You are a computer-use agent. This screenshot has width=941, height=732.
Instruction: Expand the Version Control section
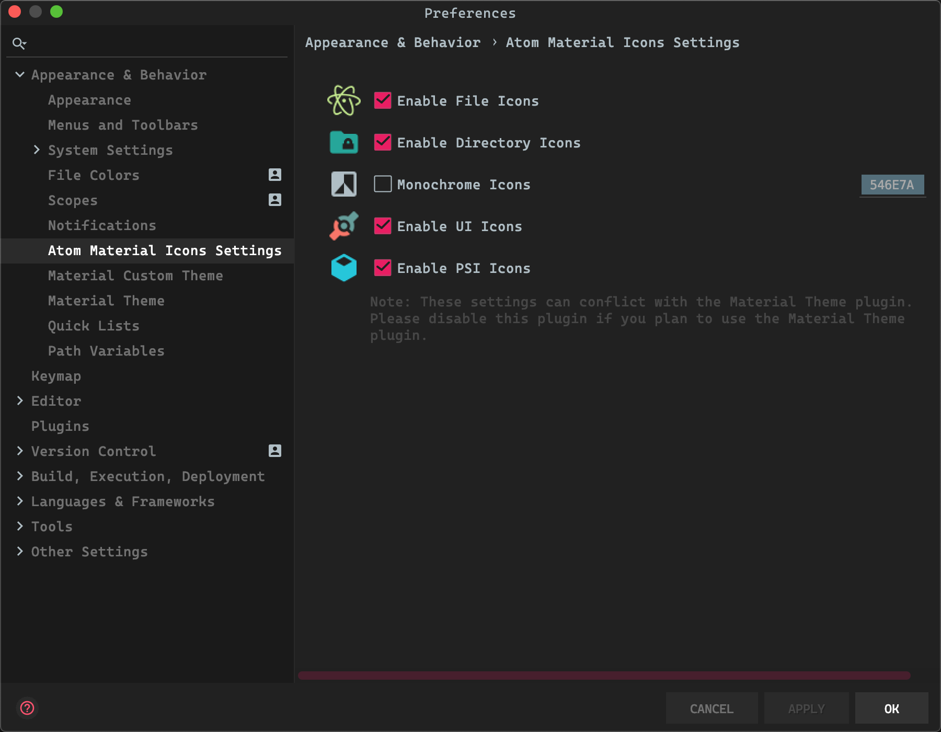[x=21, y=451]
